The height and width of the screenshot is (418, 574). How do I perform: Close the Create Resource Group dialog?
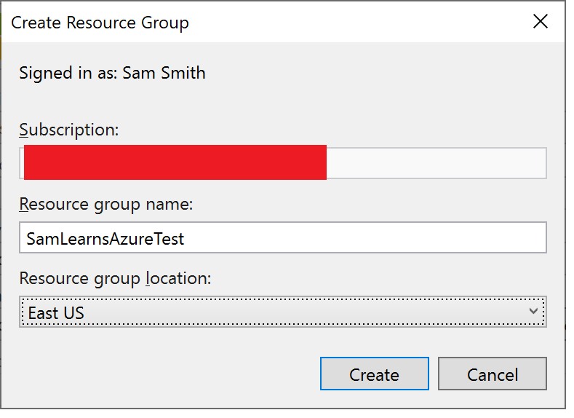pos(541,22)
